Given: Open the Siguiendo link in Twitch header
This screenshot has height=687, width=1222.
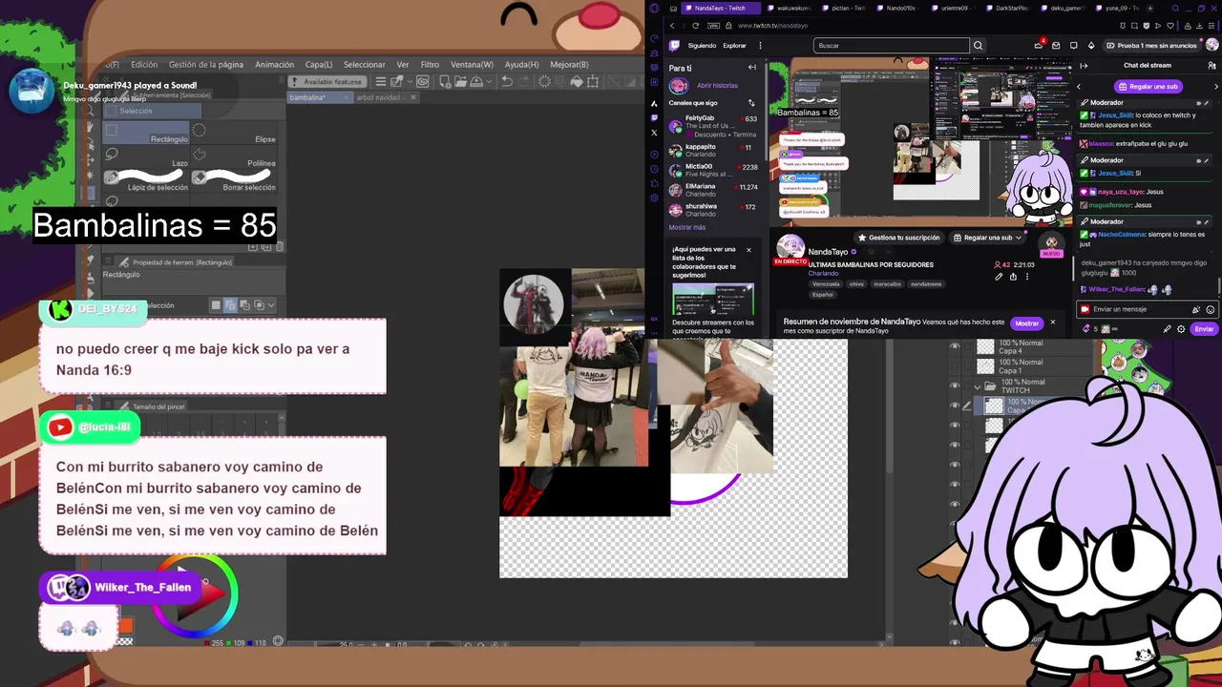Looking at the screenshot, I should click(x=702, y=46).
